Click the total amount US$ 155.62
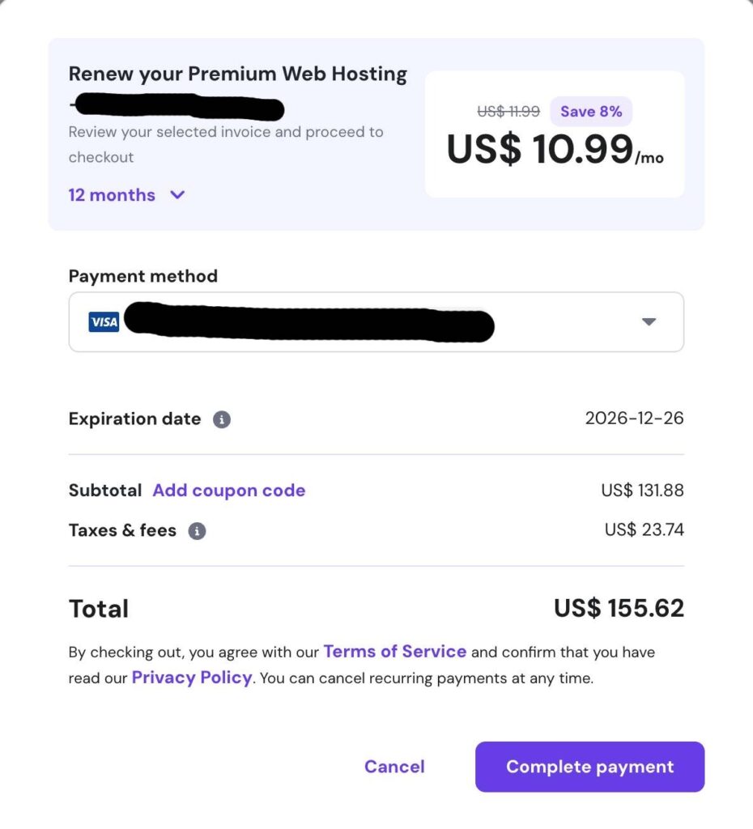The width and height of the screenshot is (753, 829). click(619, 608)
